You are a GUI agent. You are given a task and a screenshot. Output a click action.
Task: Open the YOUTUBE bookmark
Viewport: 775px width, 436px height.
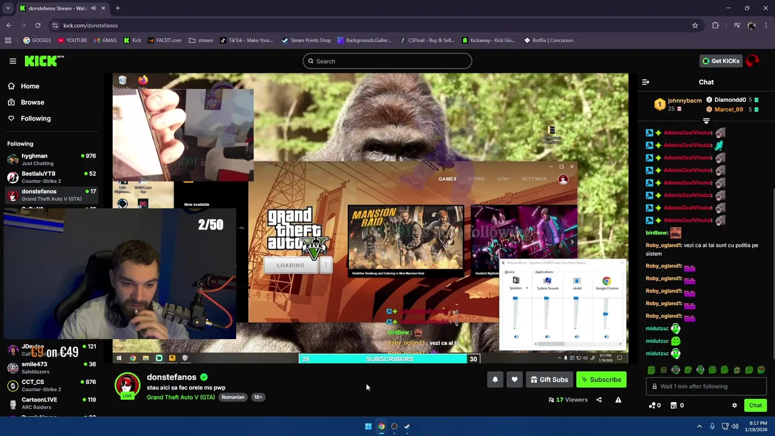(73, 41)
